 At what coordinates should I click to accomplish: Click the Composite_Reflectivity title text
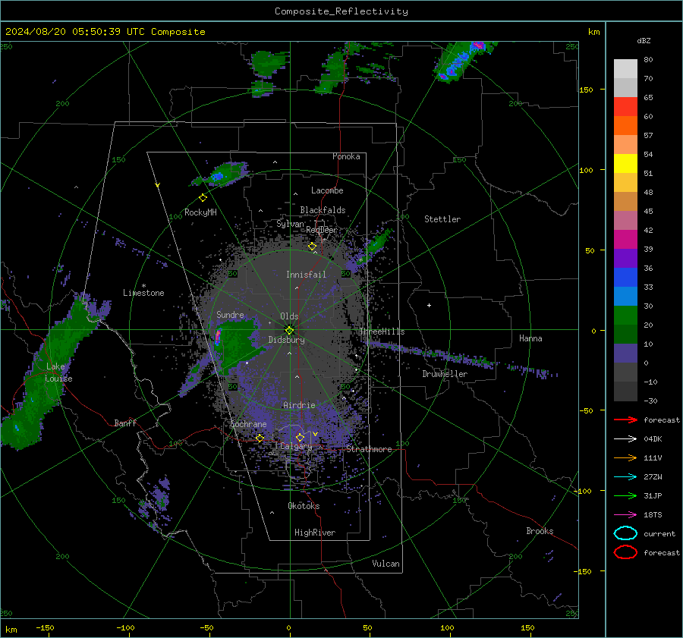[x=341, y=11]
